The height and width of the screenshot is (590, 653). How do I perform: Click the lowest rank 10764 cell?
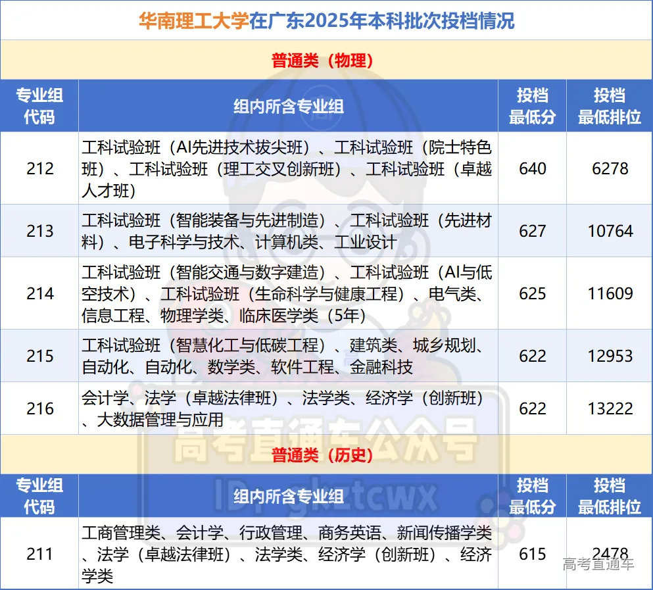coord(610,231)
